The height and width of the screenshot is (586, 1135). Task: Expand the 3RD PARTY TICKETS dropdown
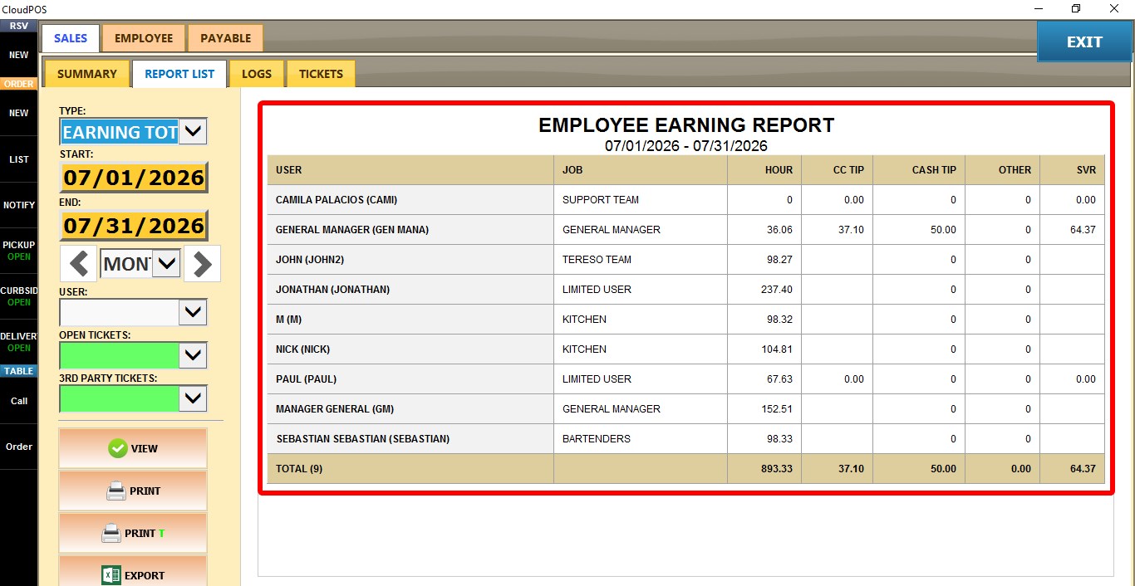click(x=193, y=398)
